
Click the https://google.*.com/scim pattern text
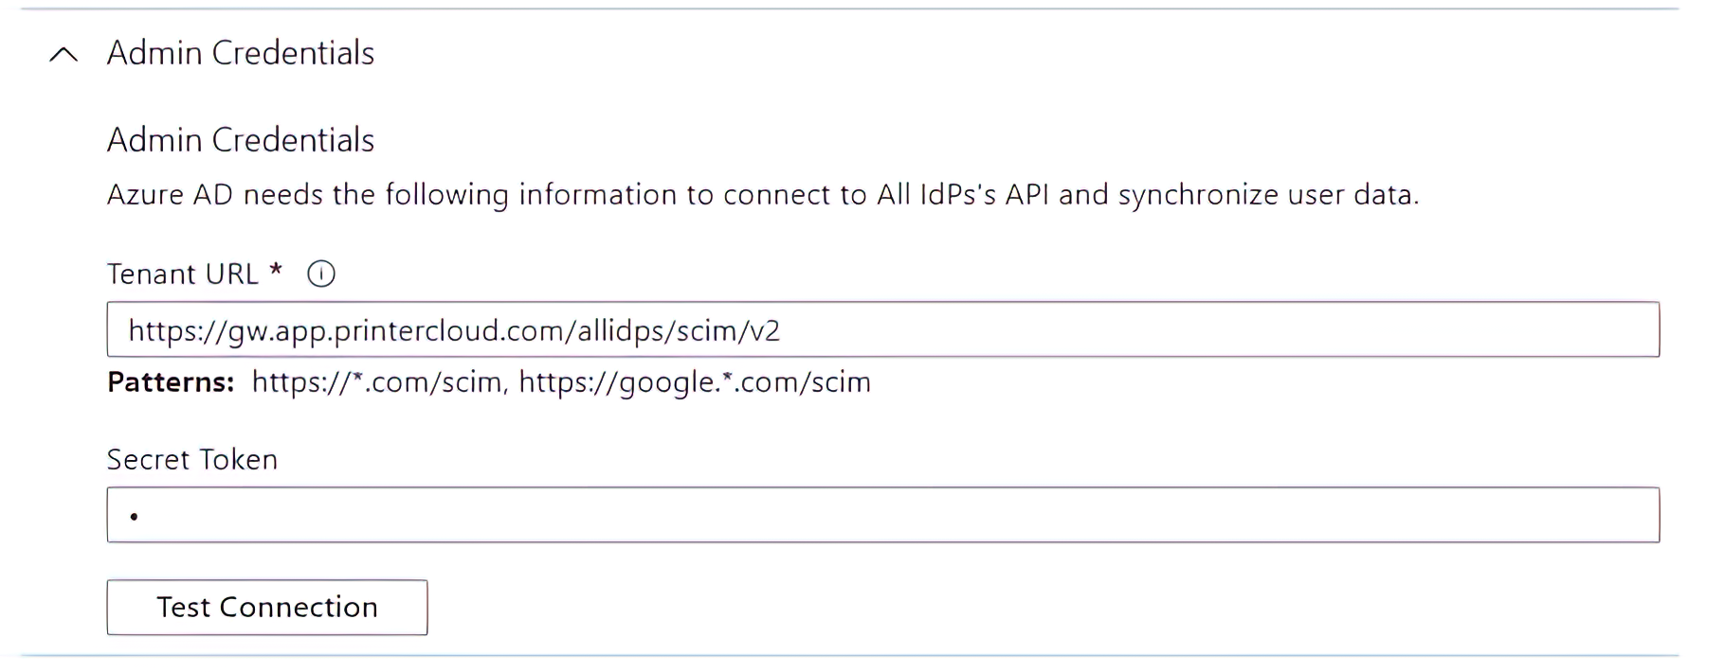[695, 382]
